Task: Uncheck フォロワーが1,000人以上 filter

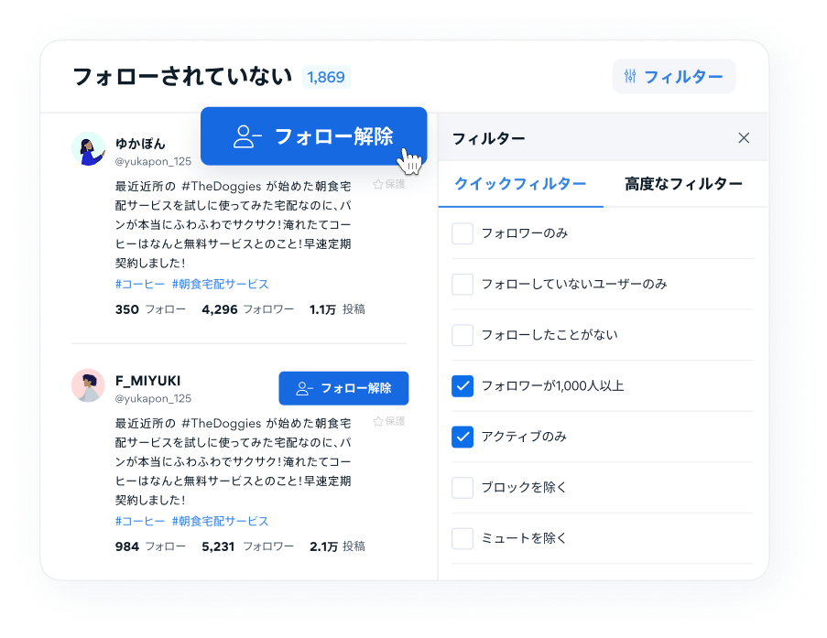Action: tap(462, 386)
